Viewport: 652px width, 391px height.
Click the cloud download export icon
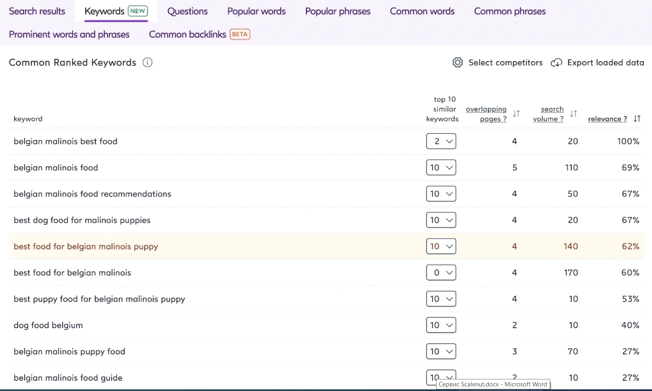tap(556, 62)
